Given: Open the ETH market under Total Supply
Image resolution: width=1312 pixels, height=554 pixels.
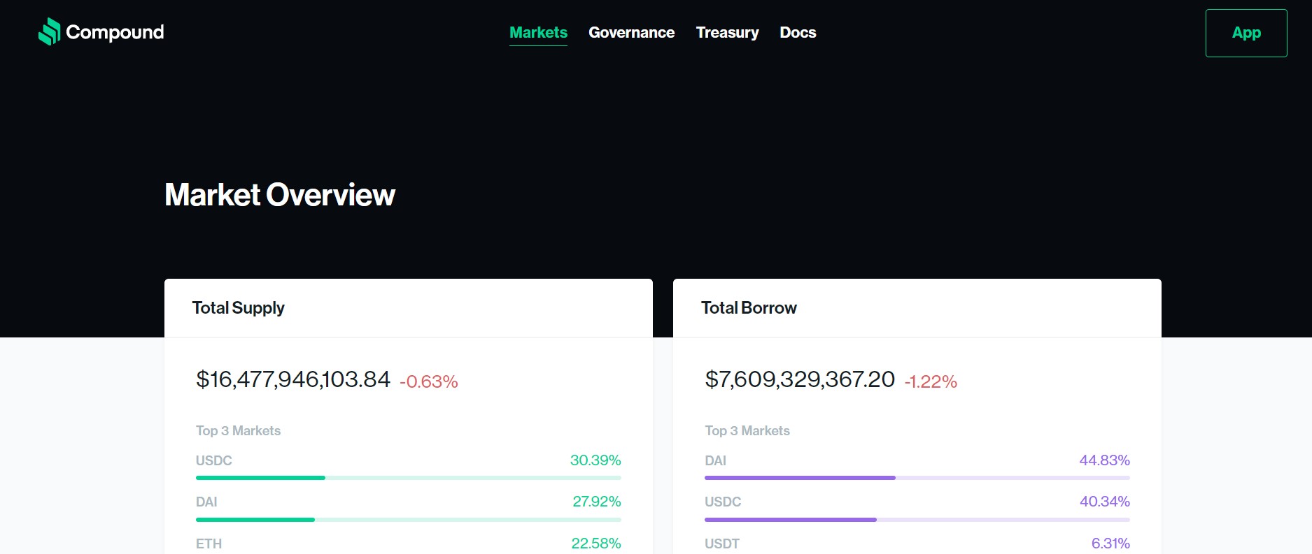Looking at the screenshot, I should tap(208, 543).
